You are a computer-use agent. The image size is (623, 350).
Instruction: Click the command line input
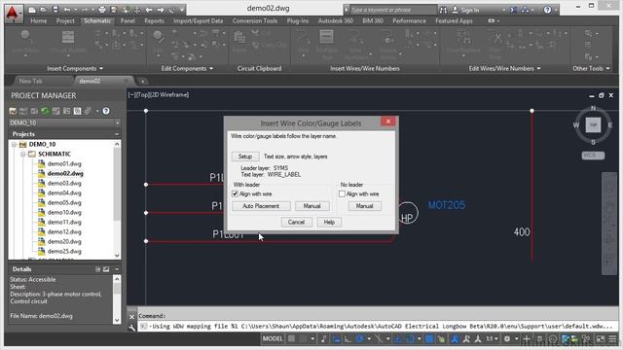[377, 327]
